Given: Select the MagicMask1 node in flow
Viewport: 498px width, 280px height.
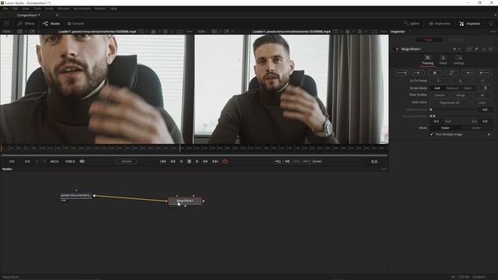Looking at the screenshot, I should point(185,201).
